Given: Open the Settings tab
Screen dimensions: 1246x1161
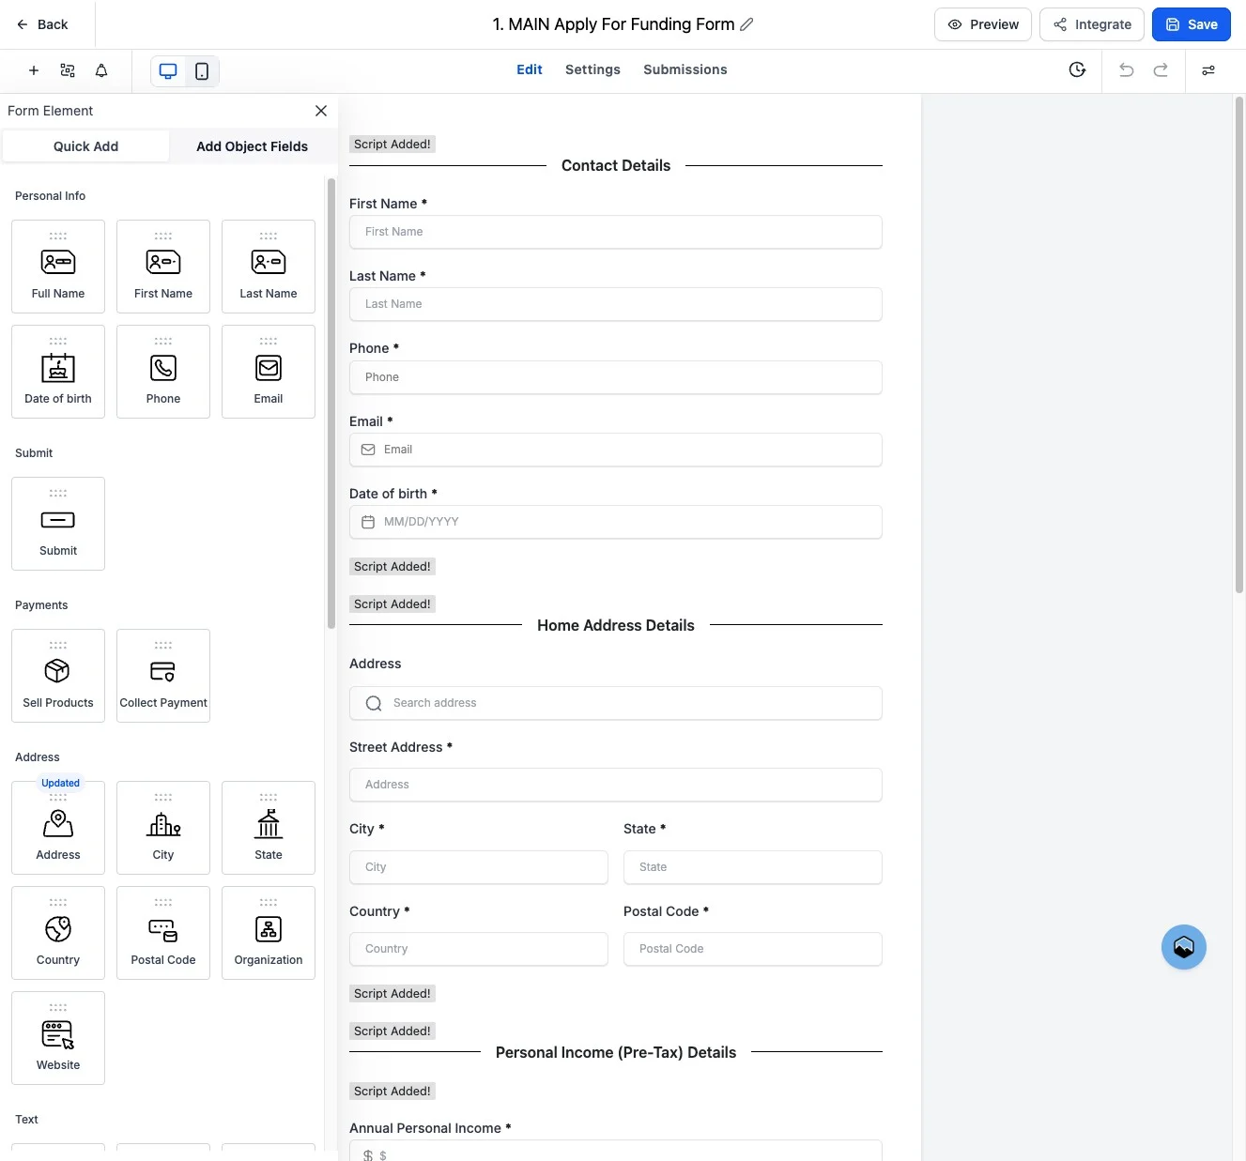Looking at the screenshot, I should [x=592, y=69].
